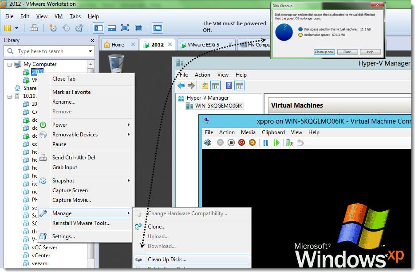This screenshot has width=418, height=275.
Task: Toggle the thumbnail bar view toolbar icon
Action: point(112,27)
